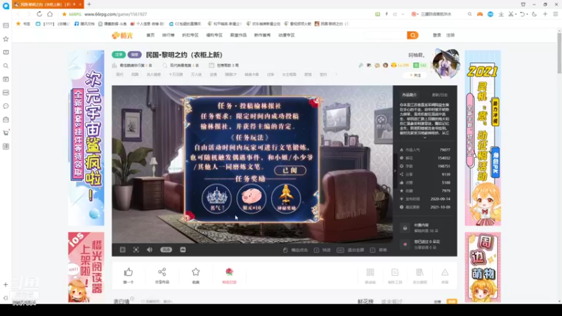Click the 注册 register link
This screenshot has width=562, height=316.
coord(450,35)
